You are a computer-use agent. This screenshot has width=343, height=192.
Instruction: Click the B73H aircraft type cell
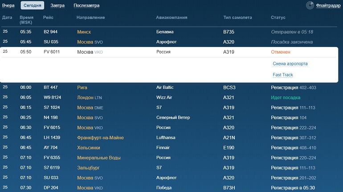pyautogui.click(x=229, y=188)
